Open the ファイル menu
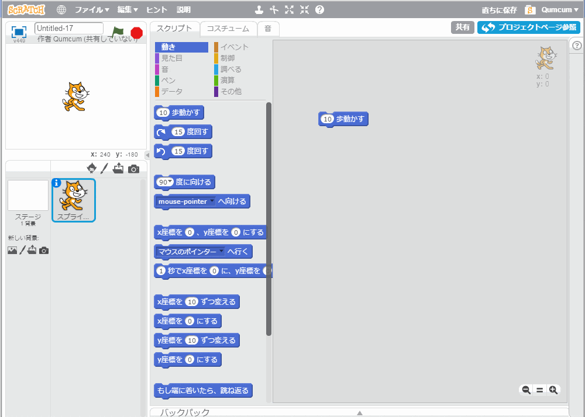 click(x=92, y=10)
